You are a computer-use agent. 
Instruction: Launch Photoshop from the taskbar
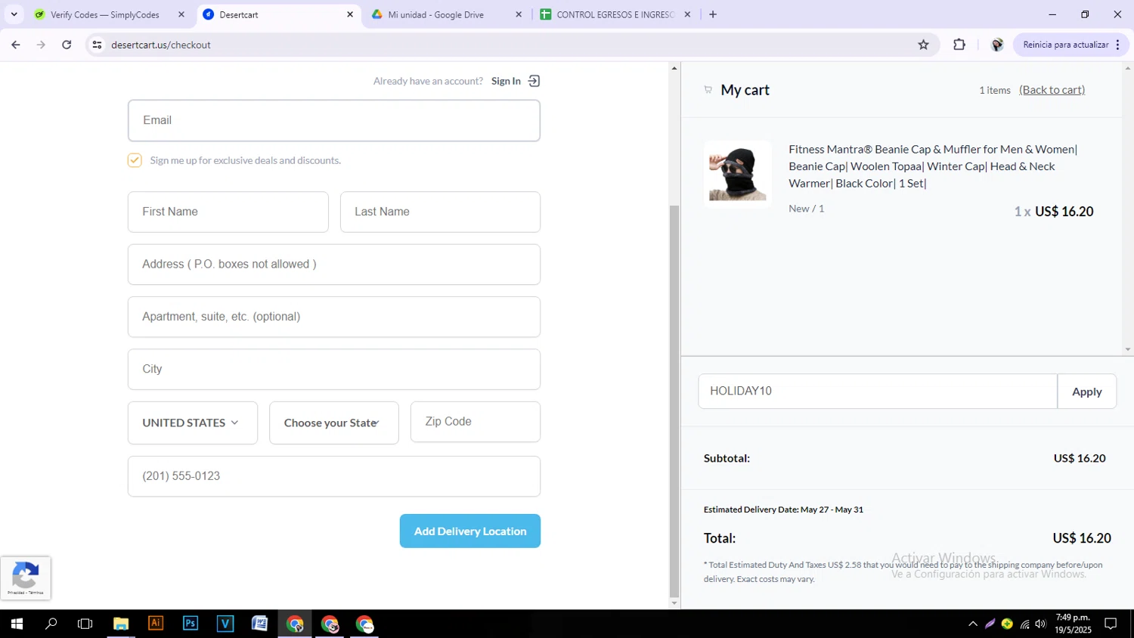click(191, 624)
